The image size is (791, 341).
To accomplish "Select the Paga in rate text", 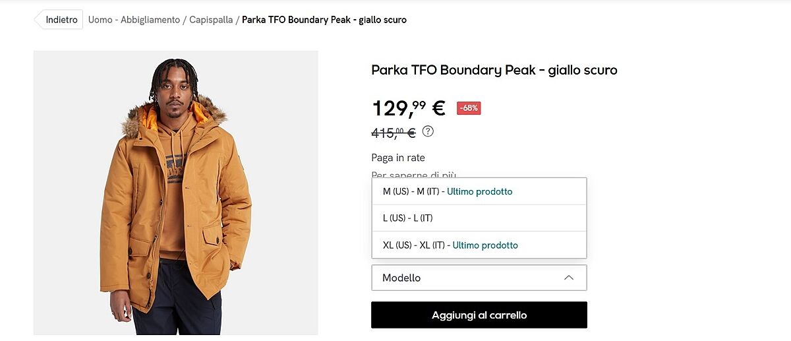I will pos(398,158).
